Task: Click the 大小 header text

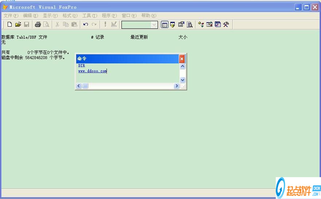Action: pyautogui.click(x=183, y=37)
